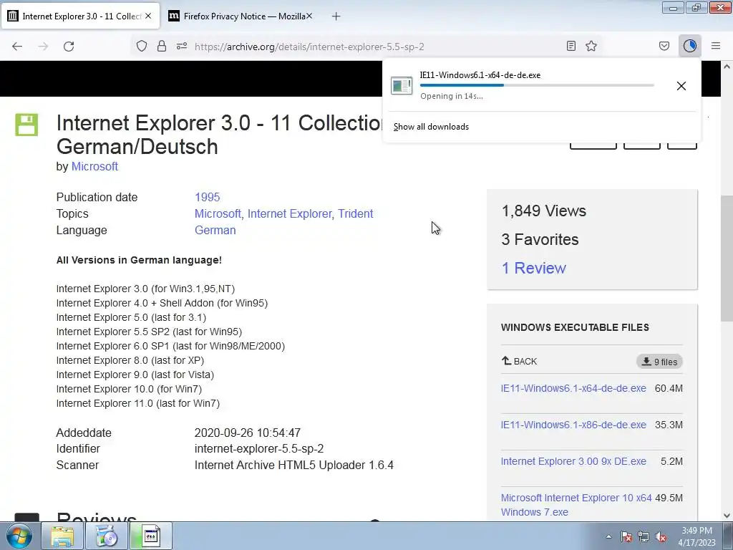Open the media player taskbar icon
The height and width of the screenshot is (550, 733).
click(107, 536)
